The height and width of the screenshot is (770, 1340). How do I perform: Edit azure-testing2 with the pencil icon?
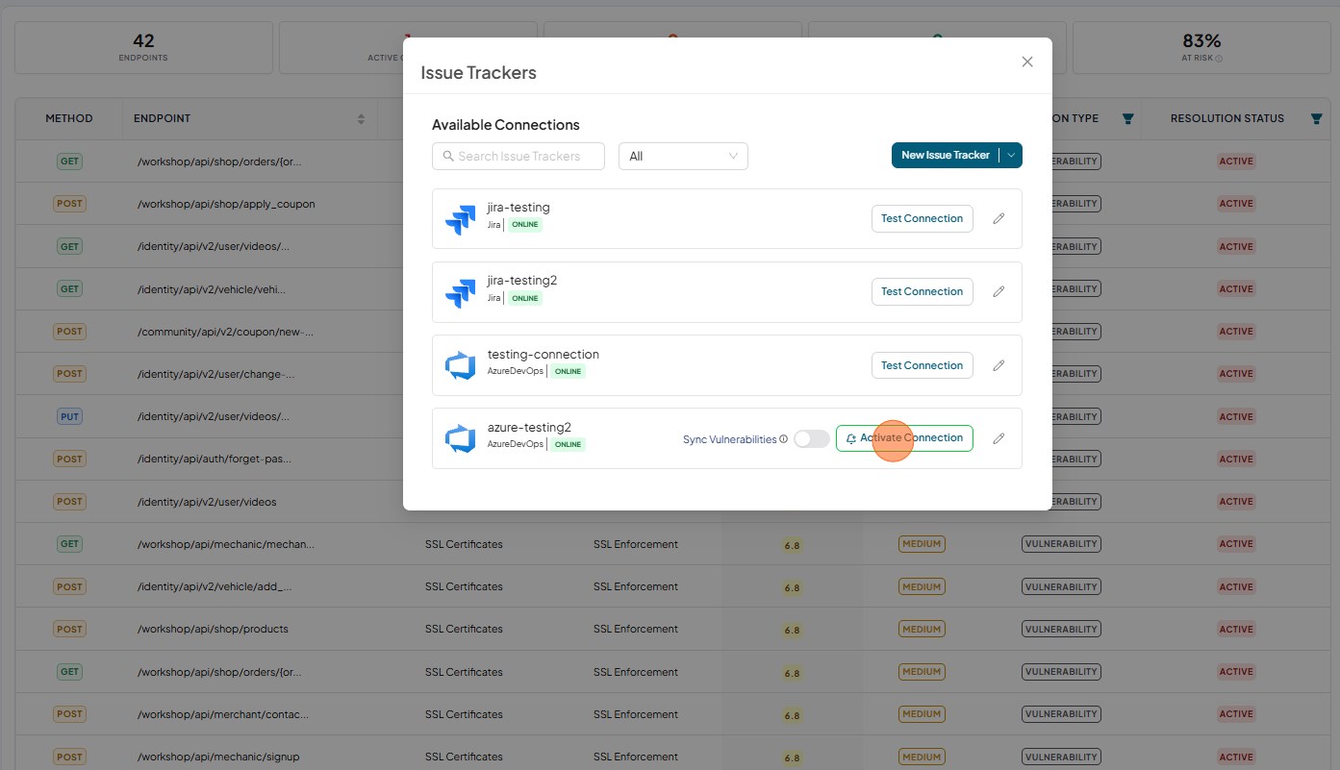pyautogui.click(x=999, y=438)
